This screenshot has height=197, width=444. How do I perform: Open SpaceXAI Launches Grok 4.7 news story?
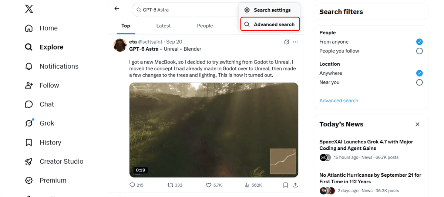[x=366, y=145]
